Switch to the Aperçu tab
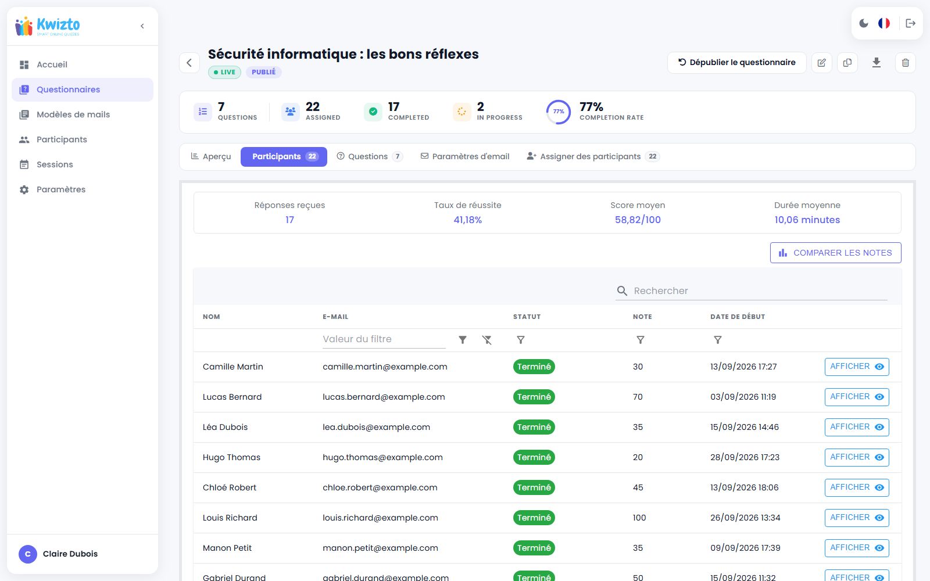The width and height of the screenshot is (930, 581). coord(211,157)
